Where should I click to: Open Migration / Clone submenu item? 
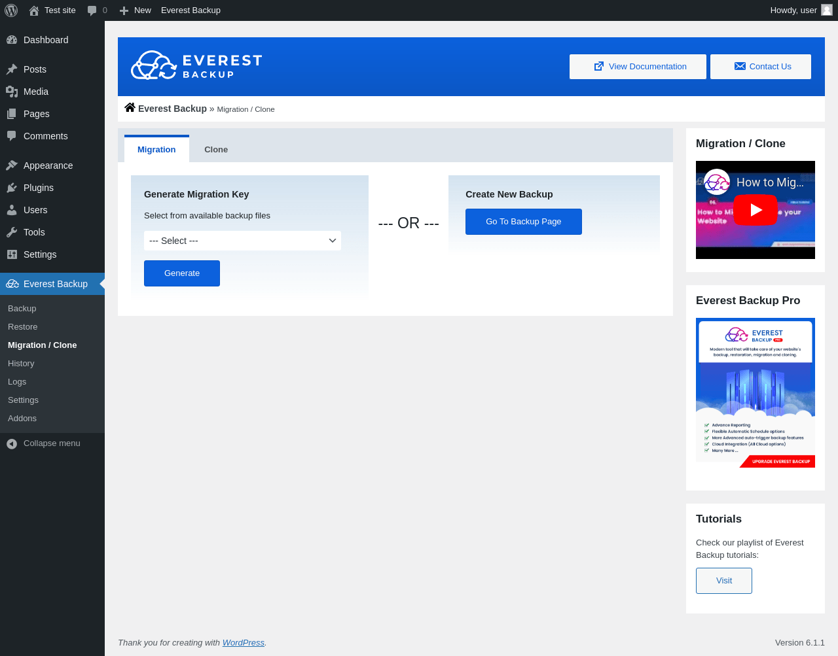[43, 345]
